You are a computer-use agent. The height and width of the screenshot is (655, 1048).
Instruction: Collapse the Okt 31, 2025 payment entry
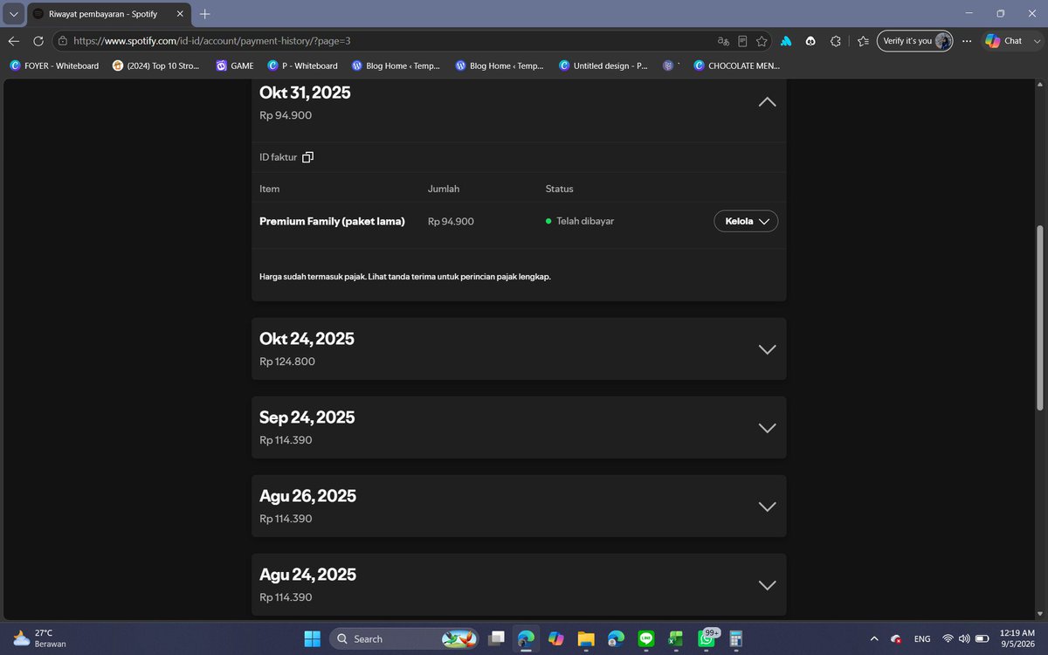(767, 102)
